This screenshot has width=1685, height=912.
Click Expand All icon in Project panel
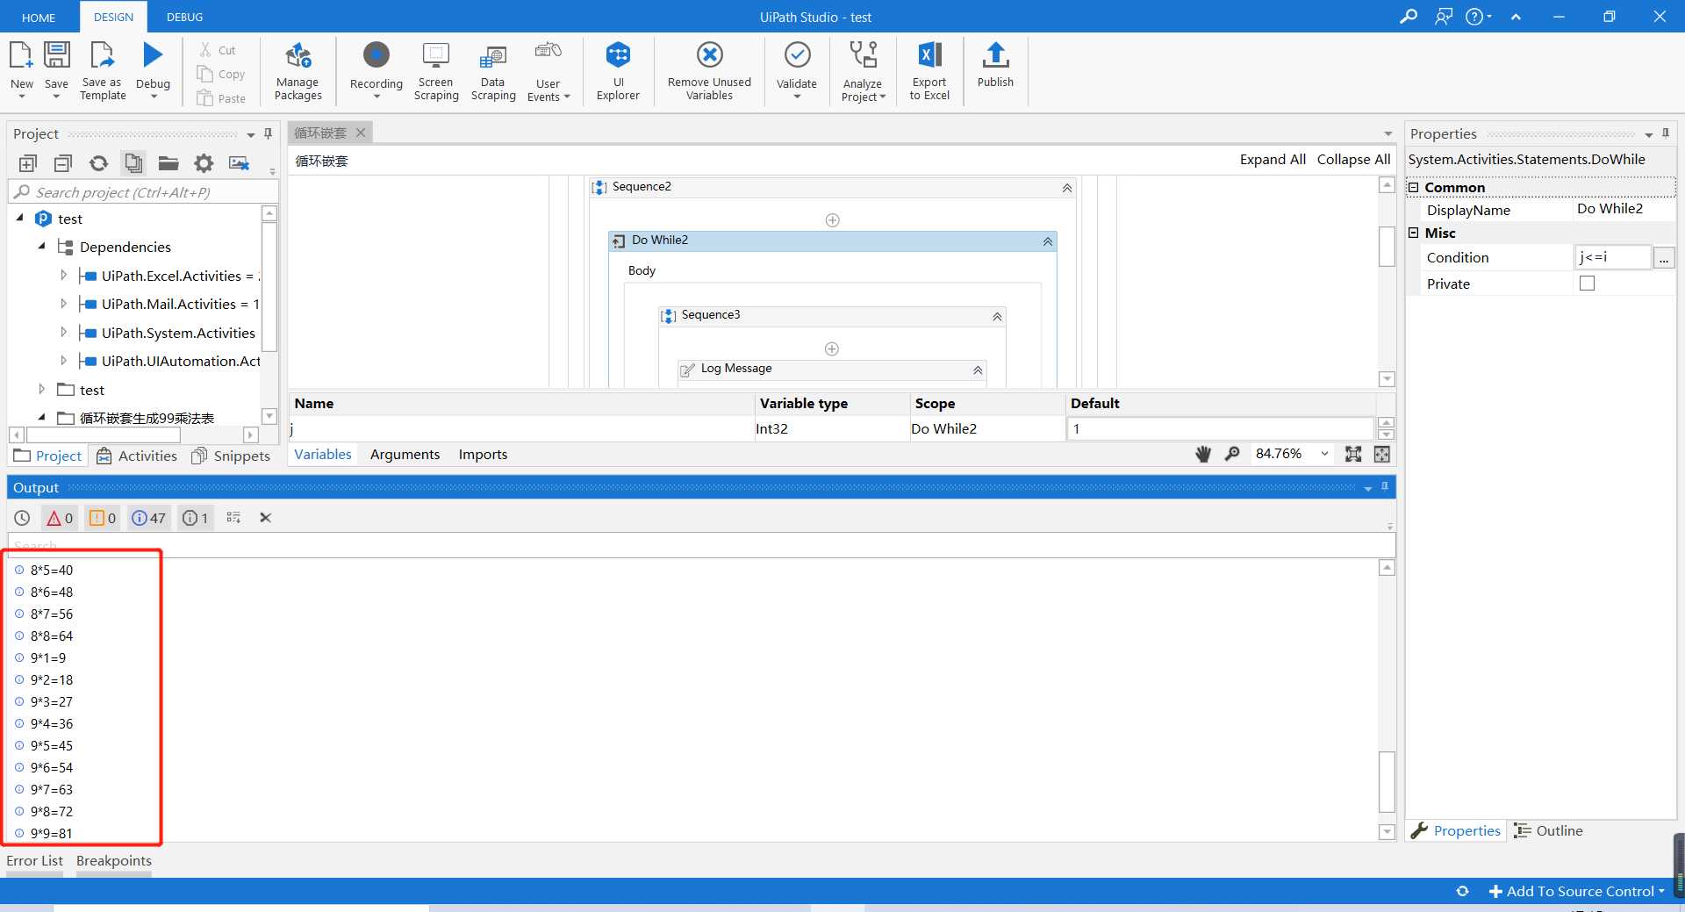[x=27, y=163]
